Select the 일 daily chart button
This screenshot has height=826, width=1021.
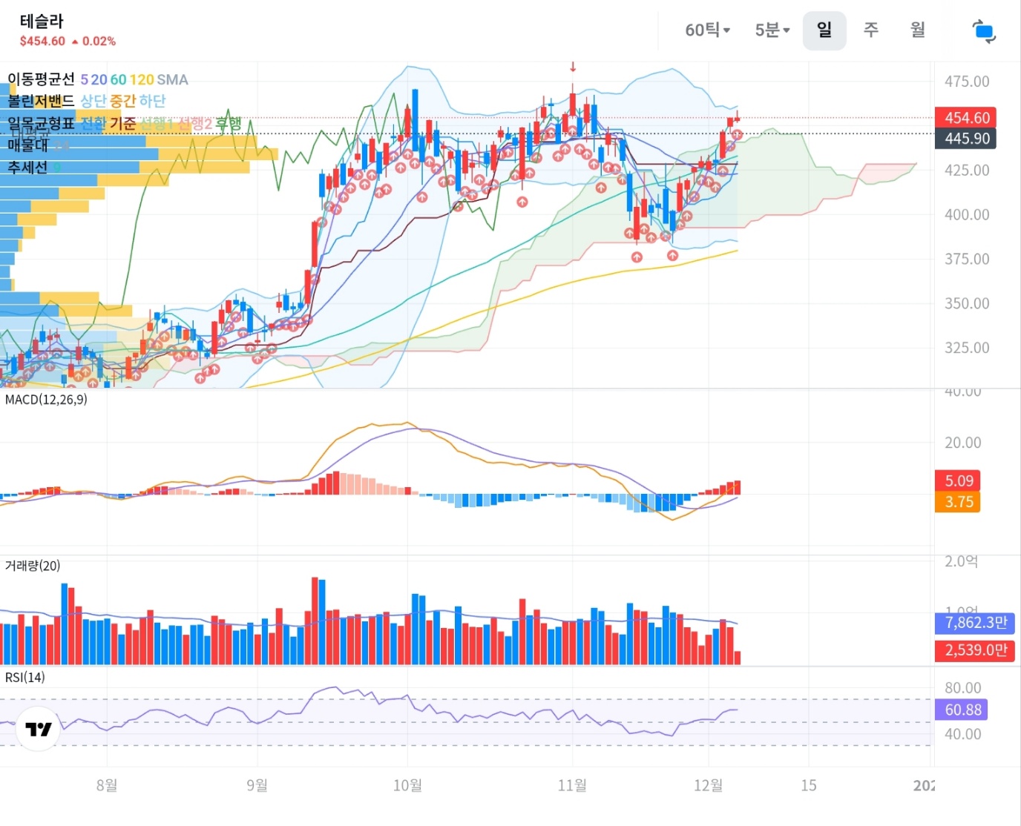824,30
